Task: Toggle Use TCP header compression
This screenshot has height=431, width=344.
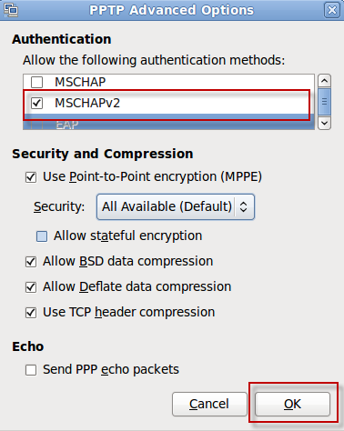Action: point(31,313)
